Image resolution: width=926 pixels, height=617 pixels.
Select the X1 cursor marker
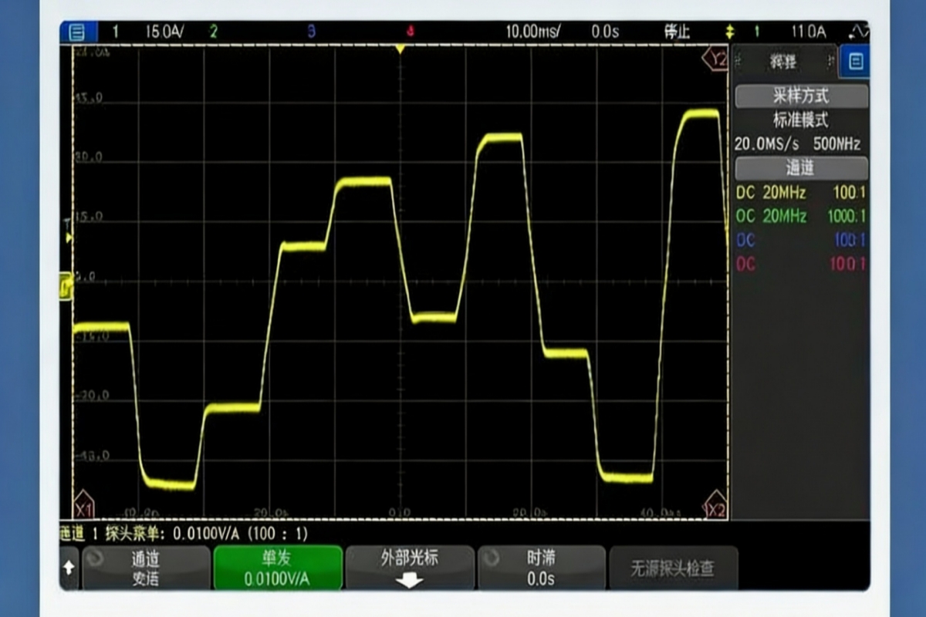coord(83,509)
